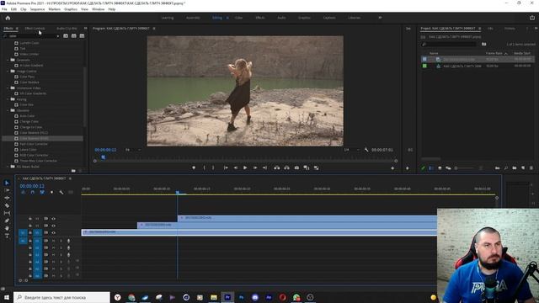Open the Effects panel menu
This screenshot has height=303, width=539.
(17, 29)
